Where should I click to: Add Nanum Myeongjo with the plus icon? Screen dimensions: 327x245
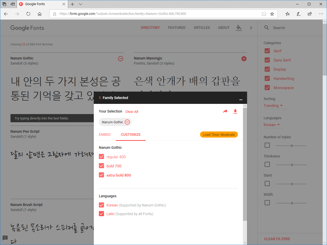tap(244, 59)
